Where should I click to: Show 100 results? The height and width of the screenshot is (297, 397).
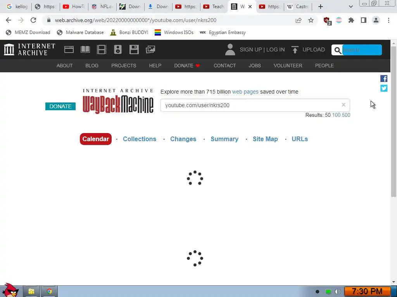click(336, 115)
